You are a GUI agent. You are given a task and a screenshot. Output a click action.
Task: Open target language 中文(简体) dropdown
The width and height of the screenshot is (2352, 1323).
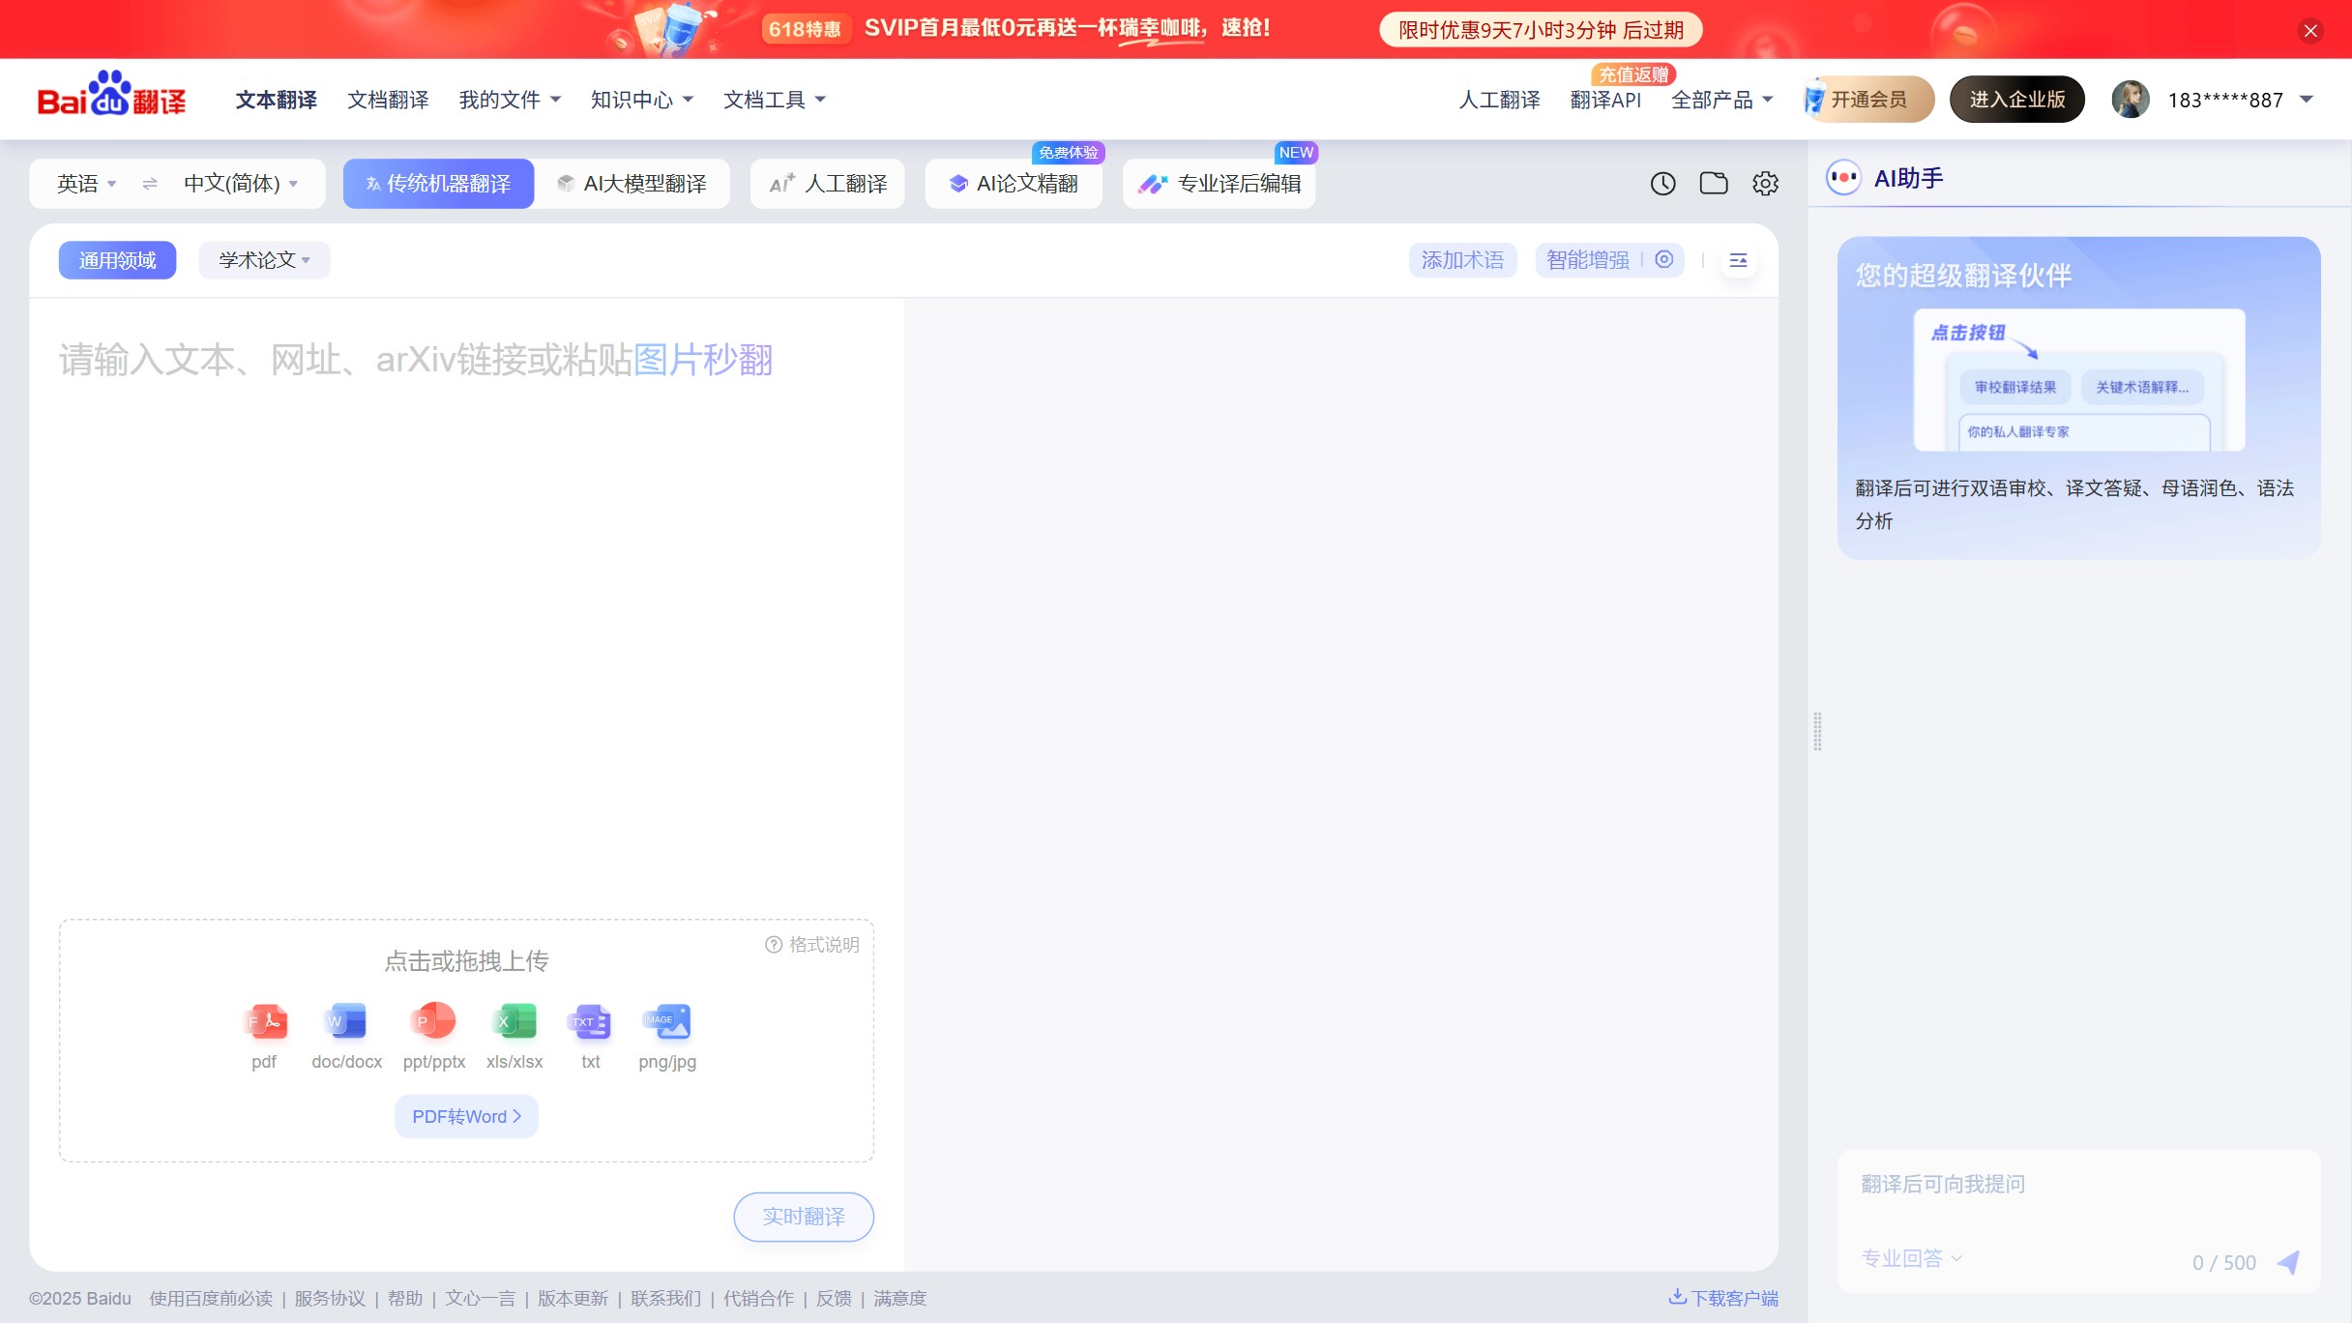click(241, 184)
